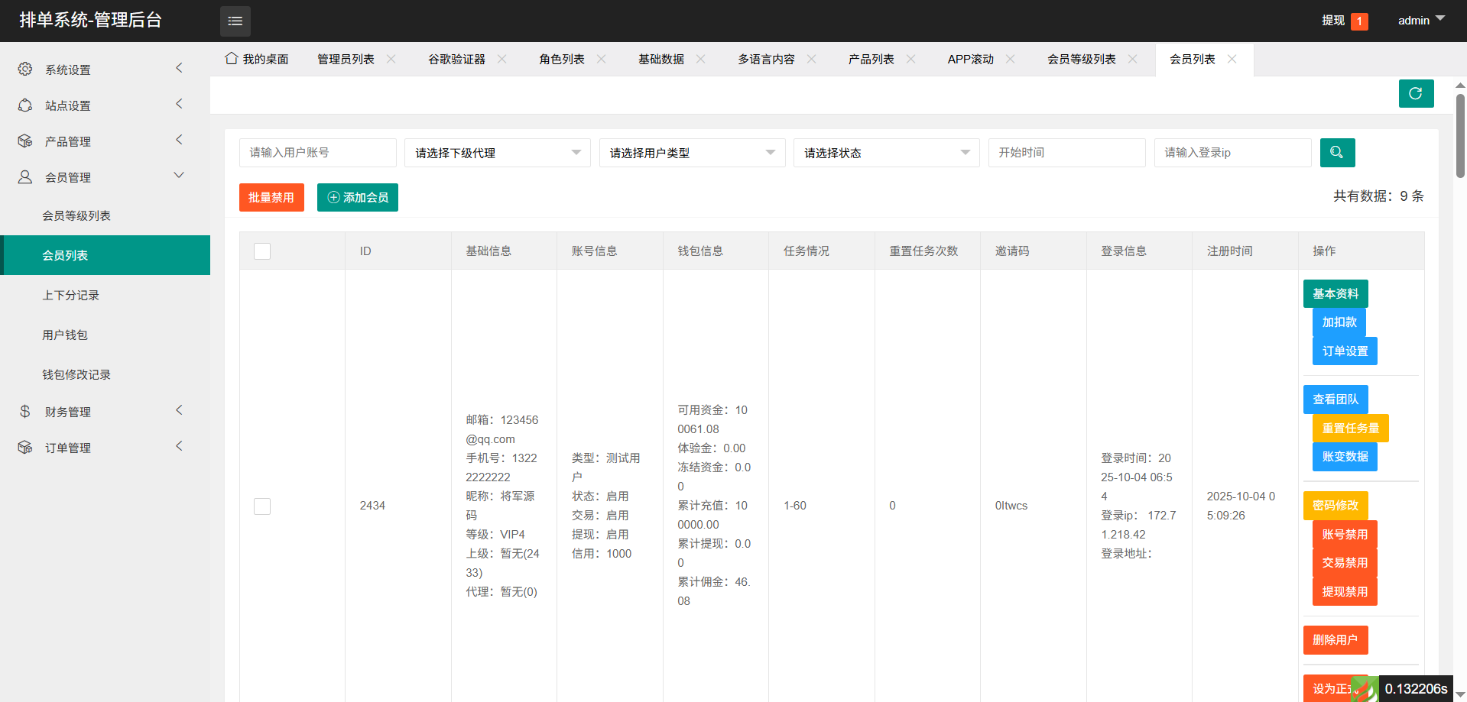Expand the 请选择状态 dropdown
This screenshot has height=702, width=1467.
(886, 153)
